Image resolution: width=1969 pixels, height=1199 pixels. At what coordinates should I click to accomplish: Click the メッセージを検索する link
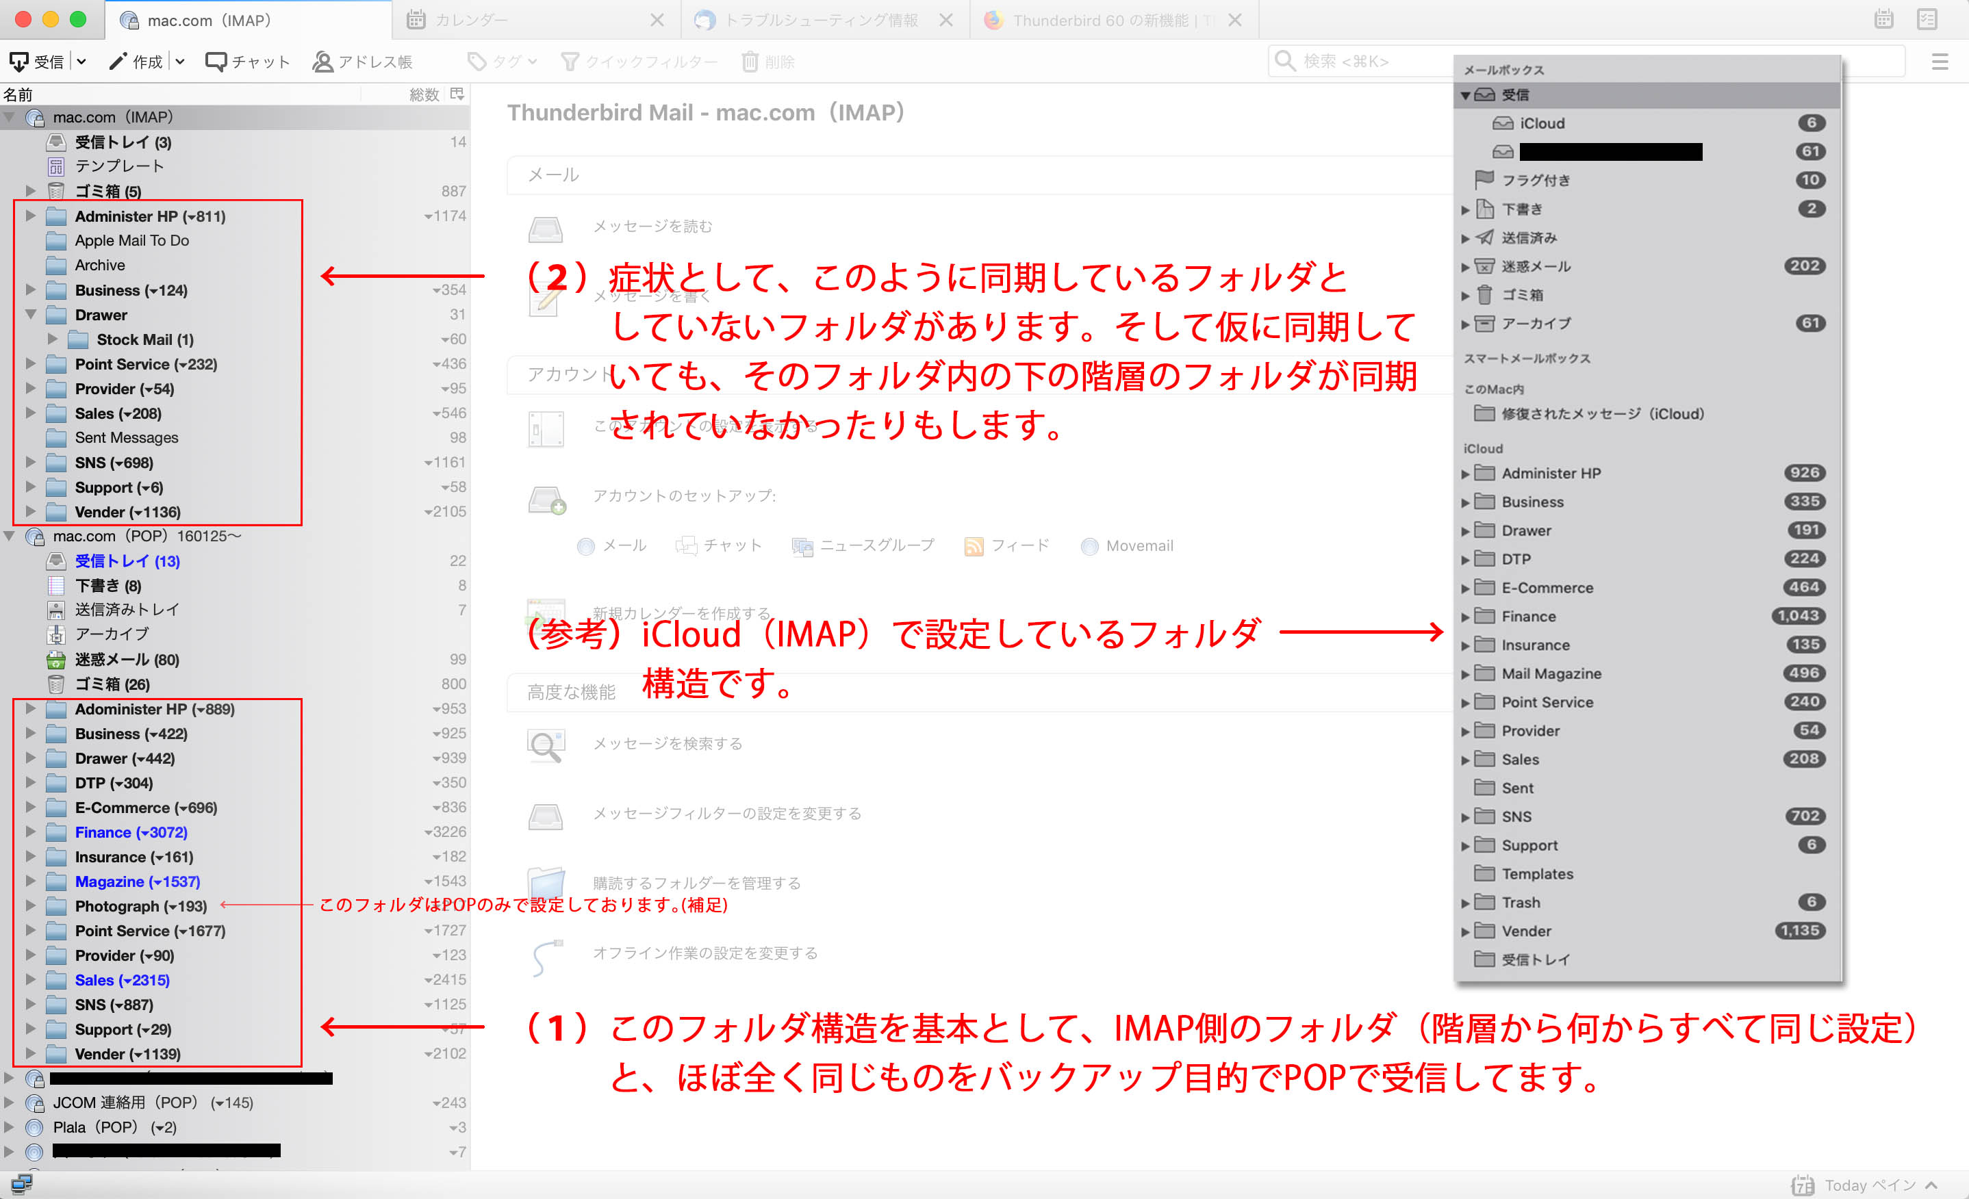pos(668,744)
